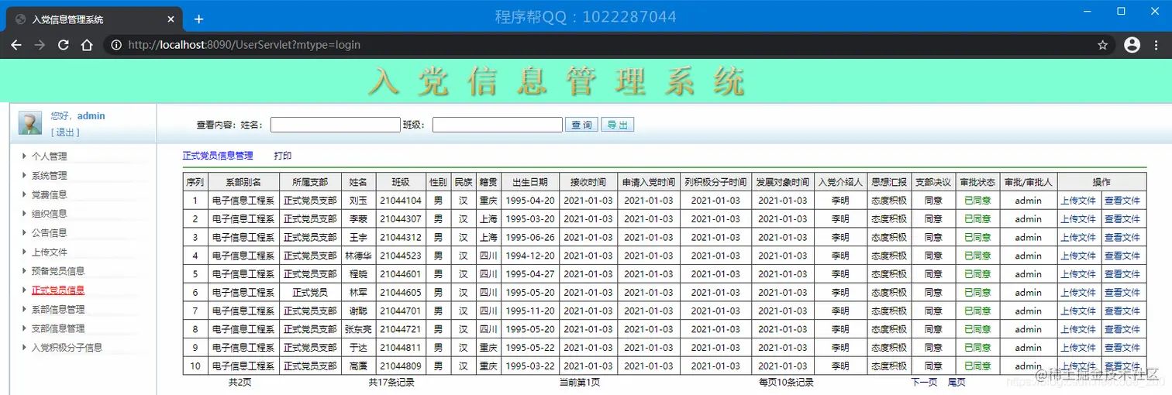The height and width of the screenshot is (395, 1172).
Task: Click class number 21044809 cell
Action: coord(401,366)
